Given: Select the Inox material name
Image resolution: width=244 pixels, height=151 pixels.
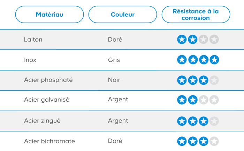Looking at the screenshot, I should [30, 60].
